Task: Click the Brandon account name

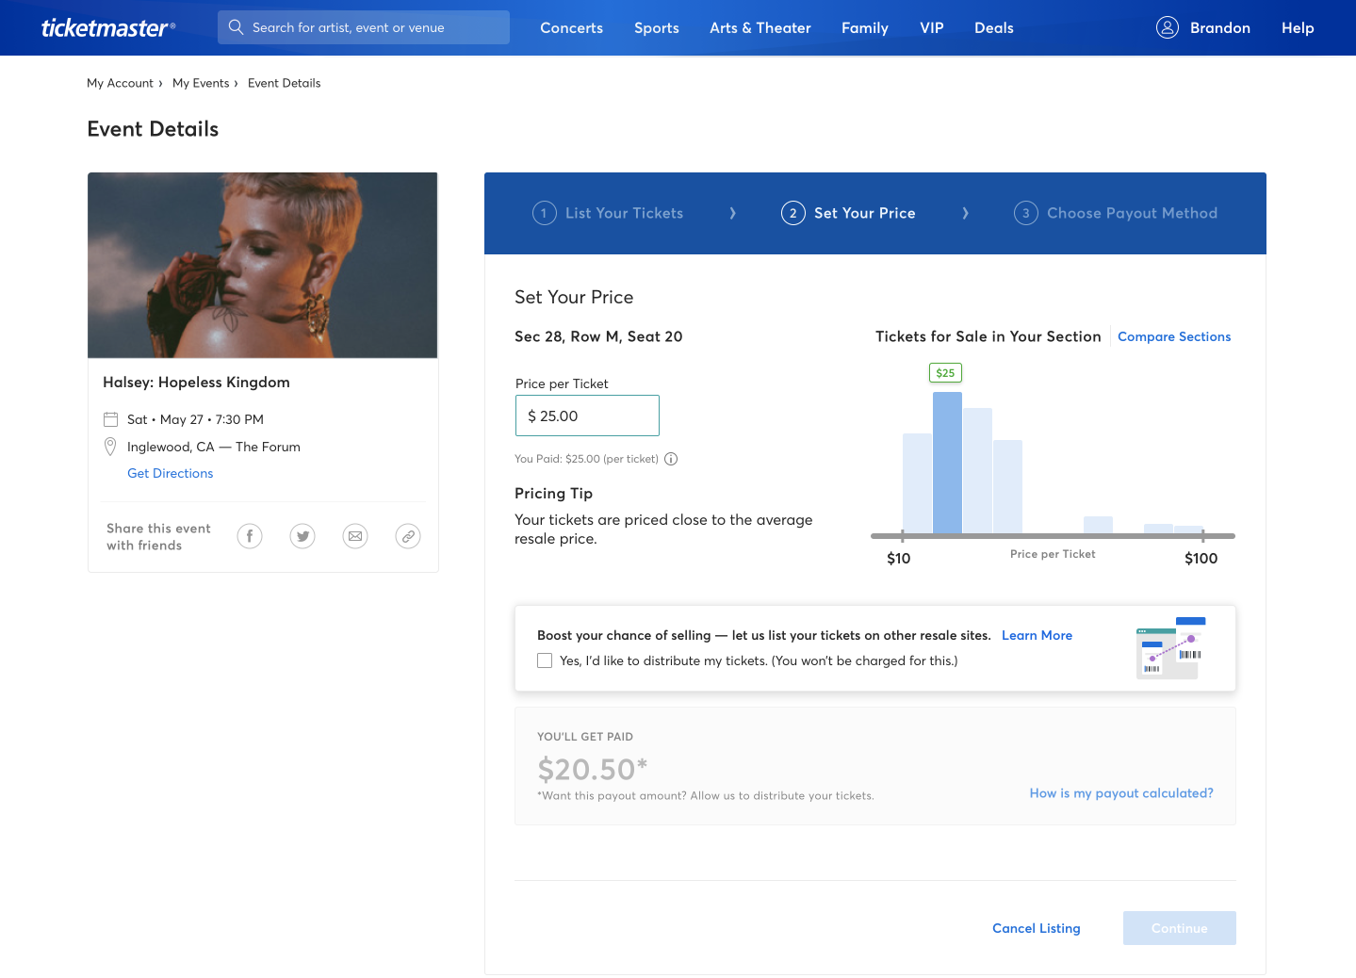Action: pos(1219,27)
